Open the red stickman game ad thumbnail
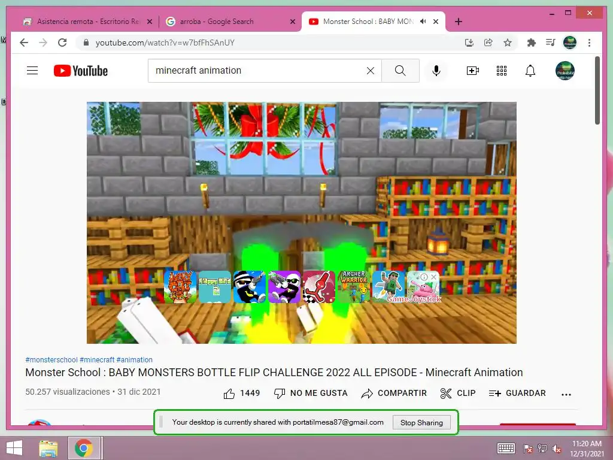 pos(318,287)
